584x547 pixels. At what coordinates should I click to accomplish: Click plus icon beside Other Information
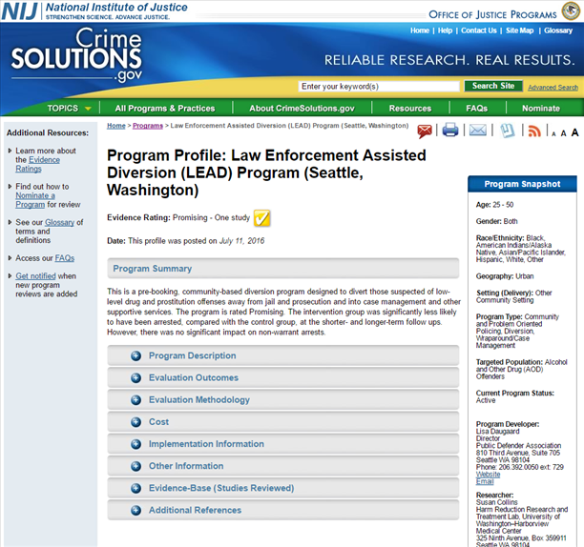pyautogui.click(x=136, y=466)
